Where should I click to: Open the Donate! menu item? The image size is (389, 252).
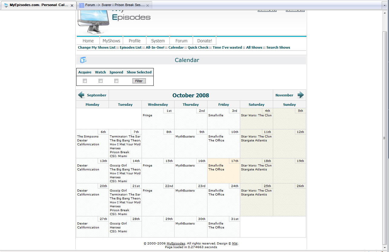[x=205, y=41]
